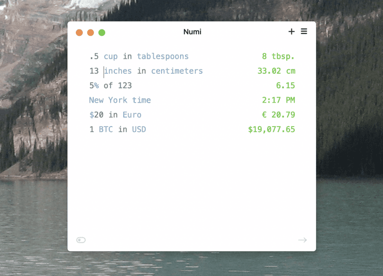Screen dimensions: 383x276
Task: Copy the 8 tbsp. result
Action: [x=278, y=56]
